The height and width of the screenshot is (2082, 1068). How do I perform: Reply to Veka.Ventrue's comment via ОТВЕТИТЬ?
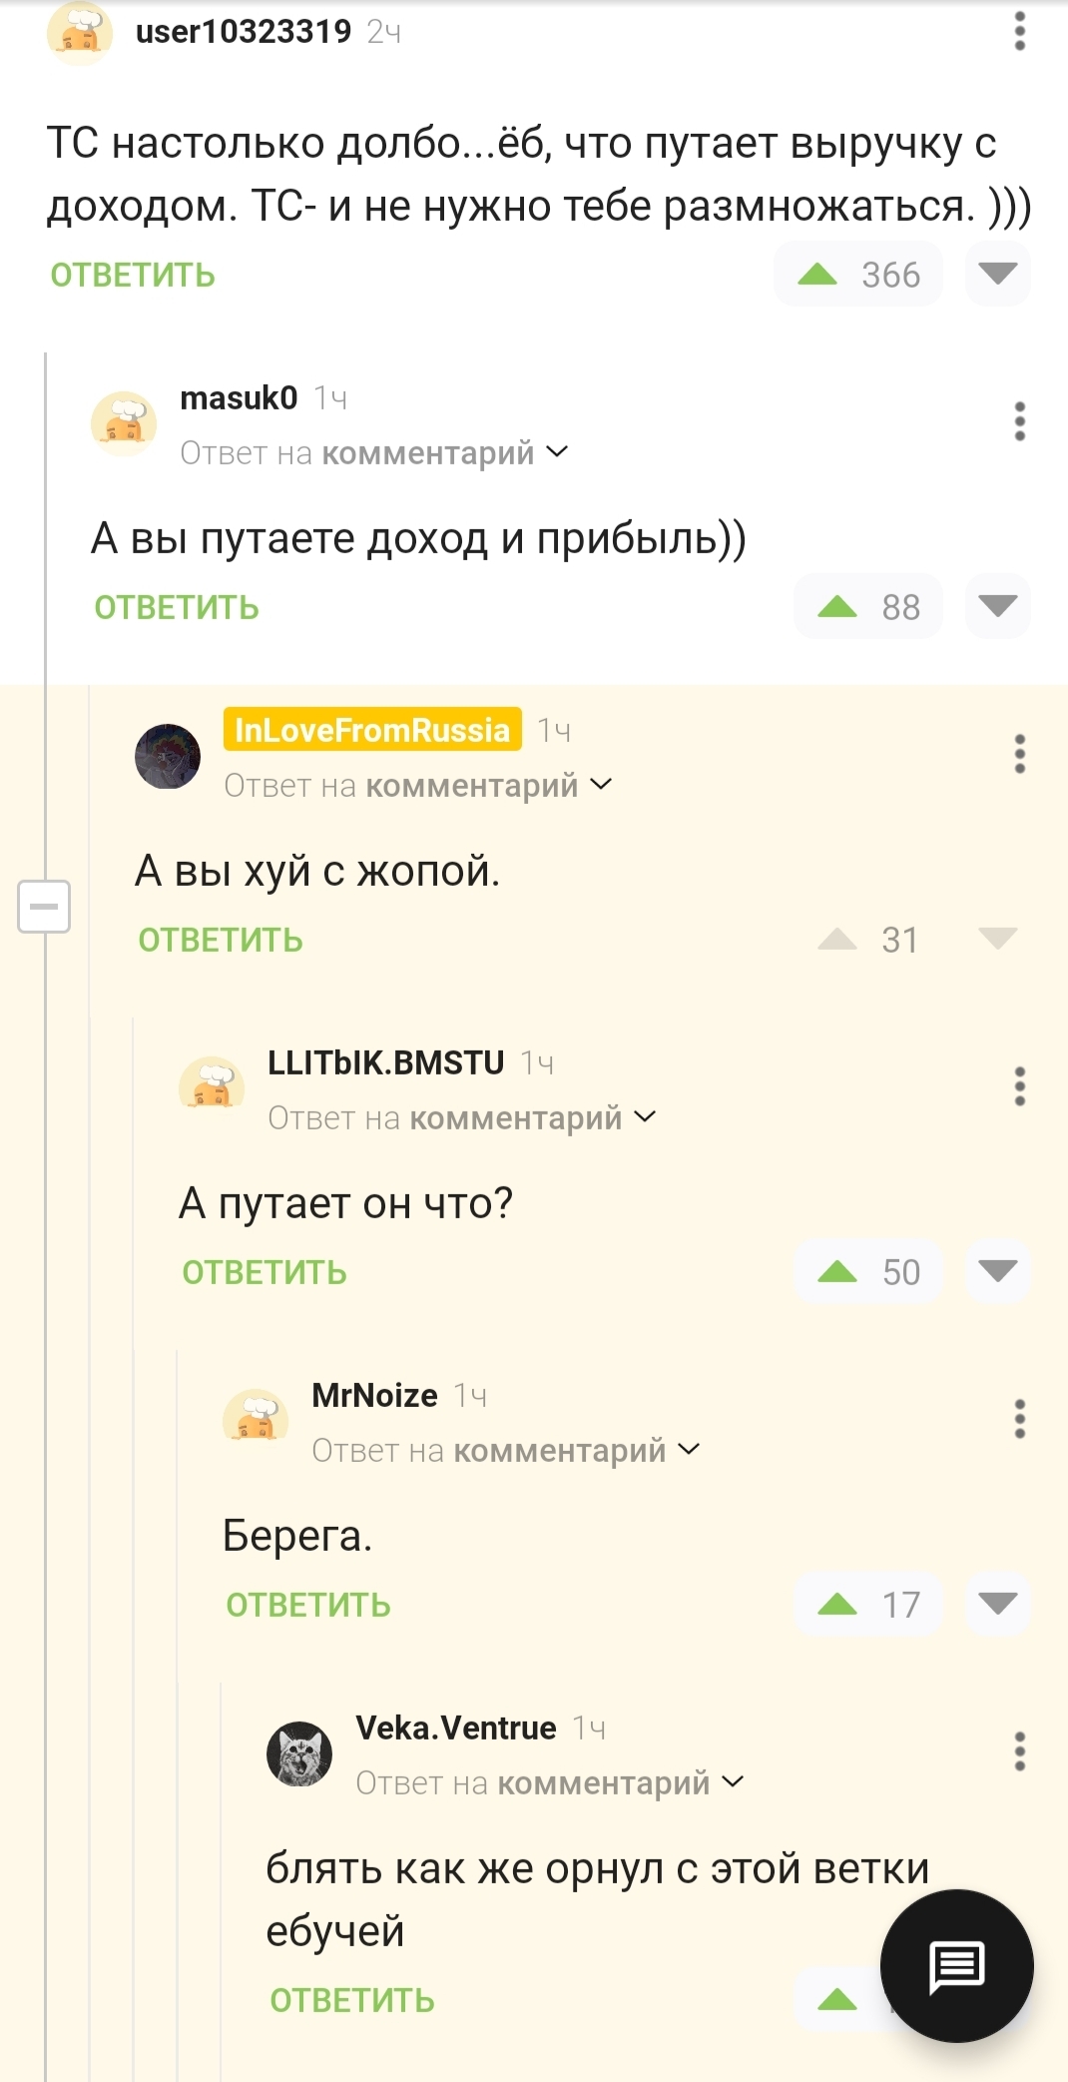click(352, 2000)
